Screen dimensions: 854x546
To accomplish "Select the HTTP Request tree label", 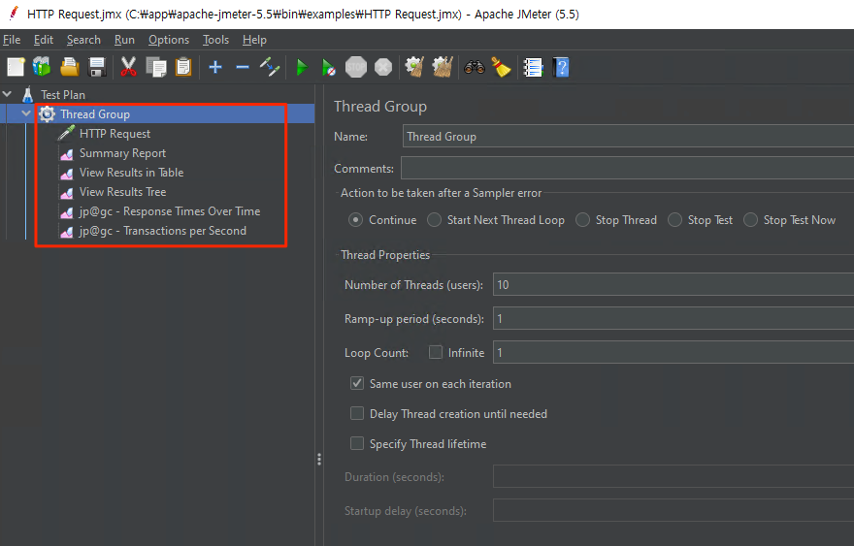I will point(115,134).
